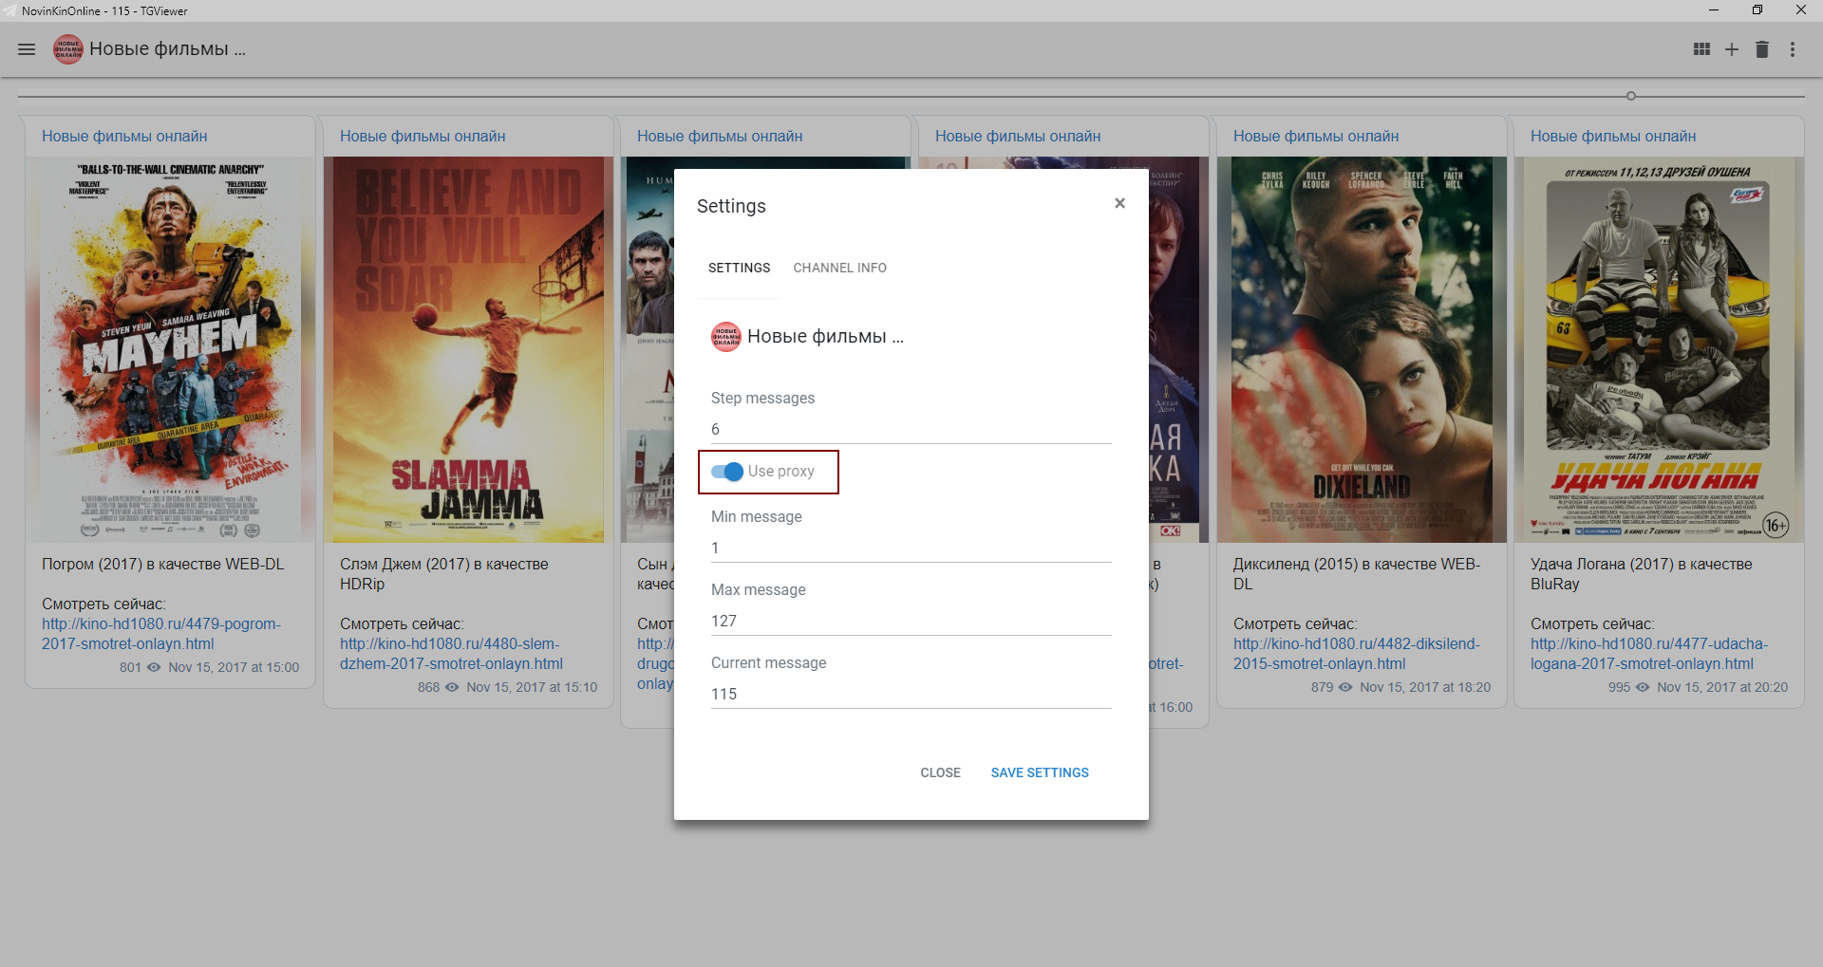Open the Mayhem movie poster
1823x967 pixels.
coord(171,349)
